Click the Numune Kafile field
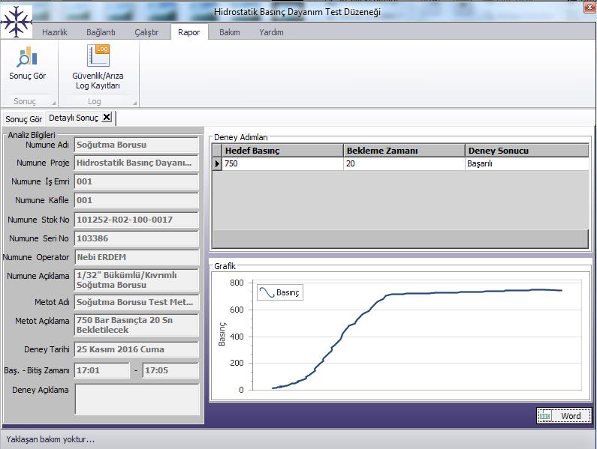Screen dimensions: 597x449 (137, 200)
